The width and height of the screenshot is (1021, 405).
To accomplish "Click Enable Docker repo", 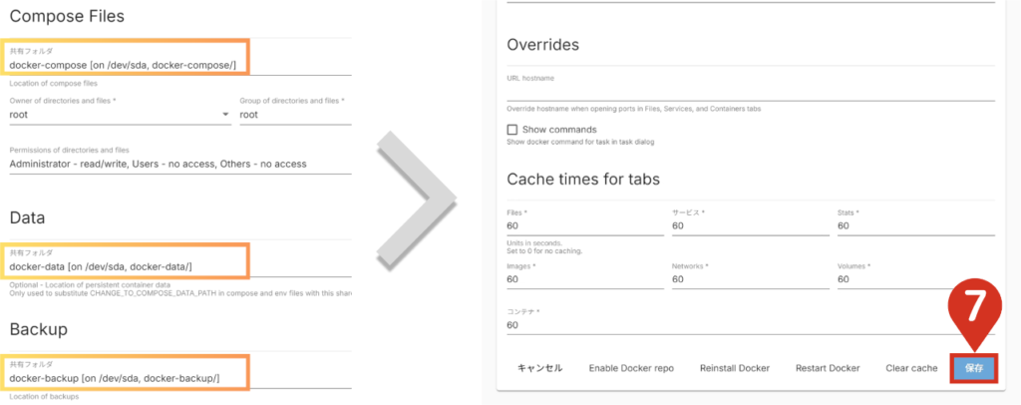I will point(631,368).
